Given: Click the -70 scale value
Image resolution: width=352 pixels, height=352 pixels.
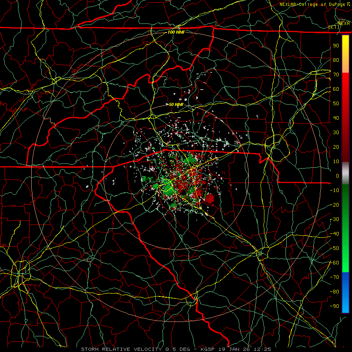Looking at the screenshot, I should (x=334, y=277).
